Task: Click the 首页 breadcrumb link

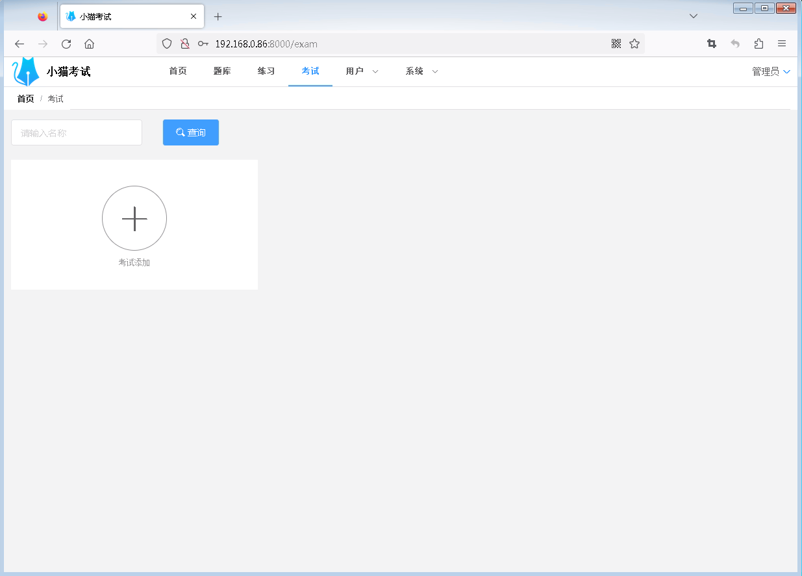Action: (x=25, y=99)
